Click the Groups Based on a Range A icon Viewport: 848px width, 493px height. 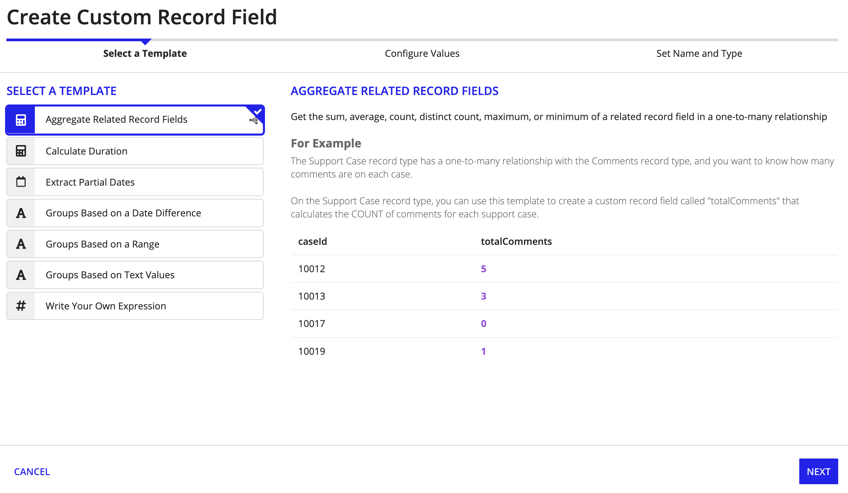click(21, 244)
